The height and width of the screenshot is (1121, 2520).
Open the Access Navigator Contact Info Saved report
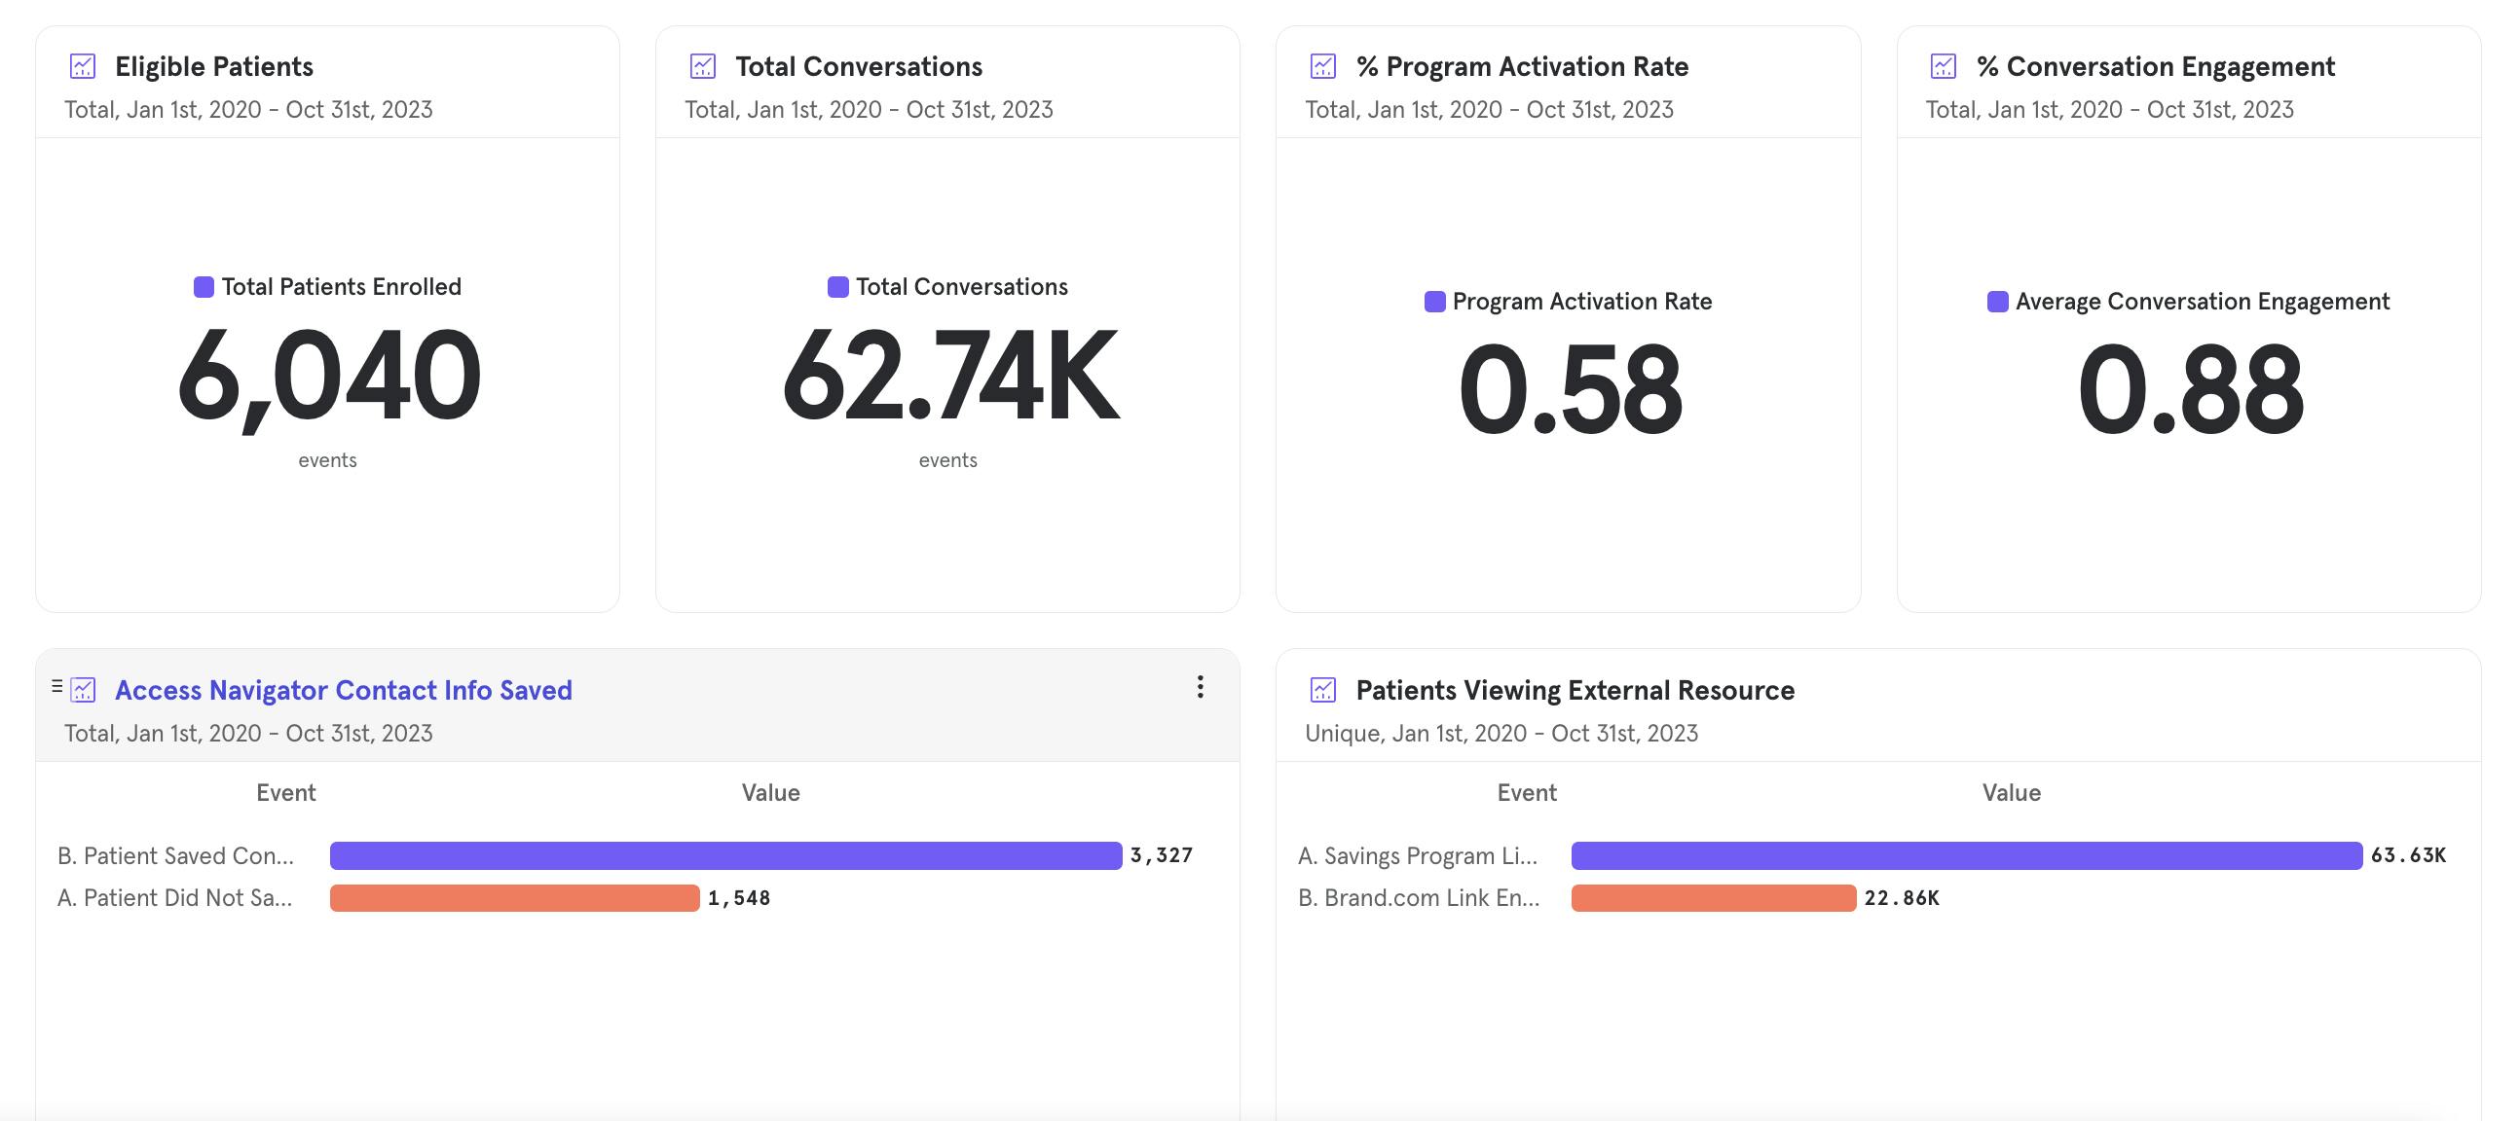pos(344,690)
